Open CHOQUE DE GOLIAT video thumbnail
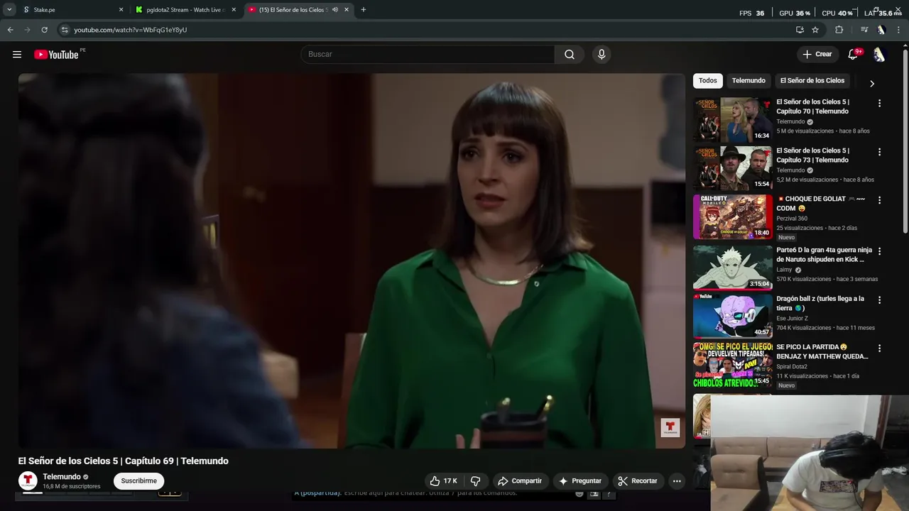Screen dimensions: 909x511 pyautogui.click(x=733, y=217)
